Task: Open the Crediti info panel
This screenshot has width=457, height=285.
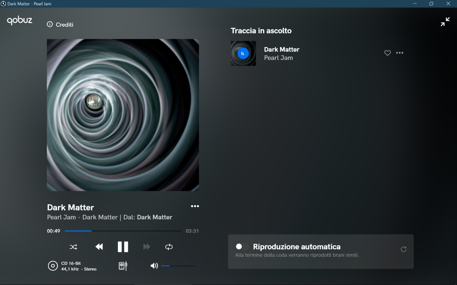Action: click(60, 25)
